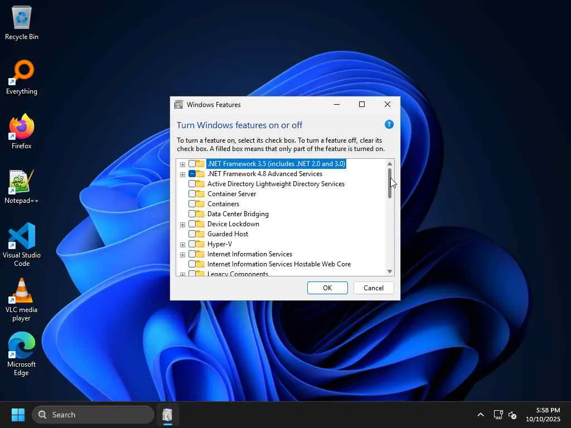Maximize the Windows Features dialog

click(361, 104)
